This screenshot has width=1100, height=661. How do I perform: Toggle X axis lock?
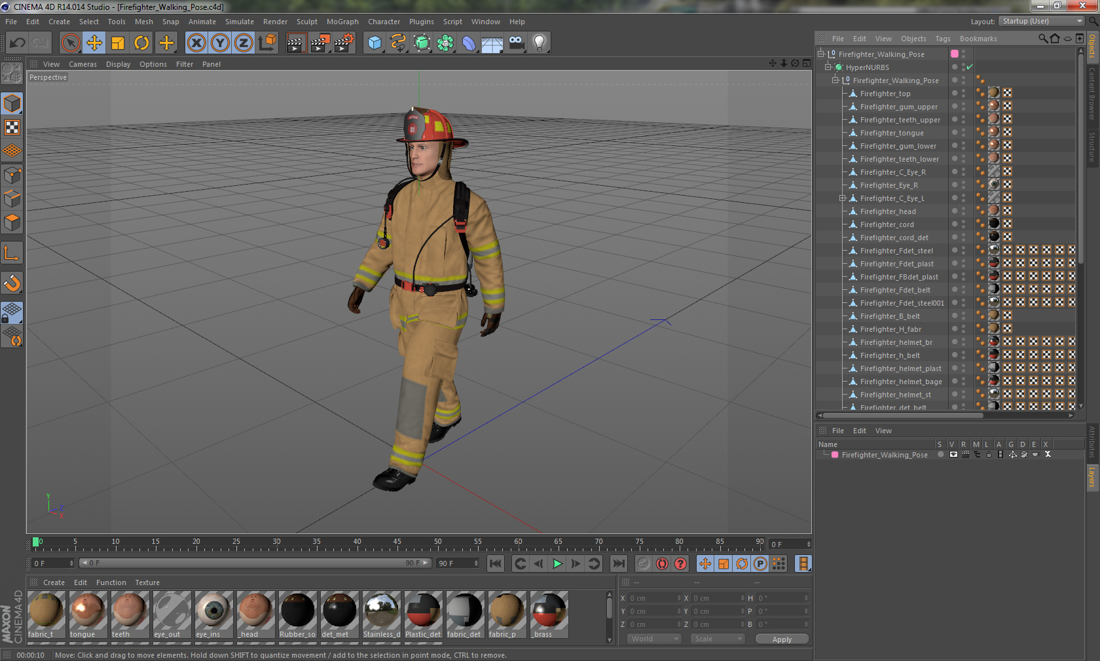tap(196, 43)
